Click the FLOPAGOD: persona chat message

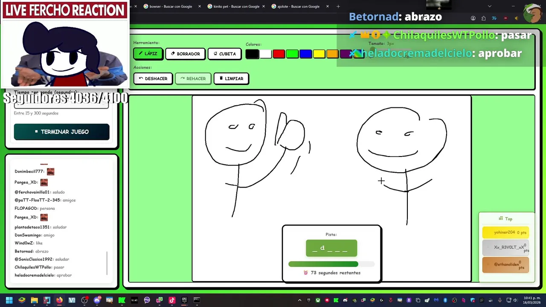[x=35, y=208]
